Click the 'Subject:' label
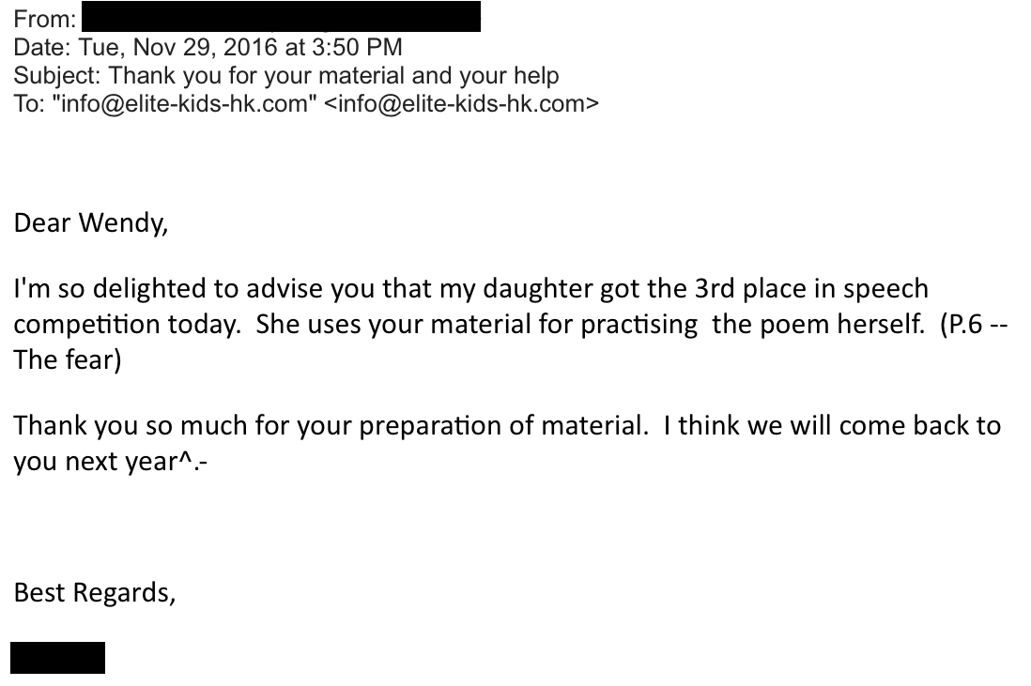 pyautogui.click(x=57, y=76)
